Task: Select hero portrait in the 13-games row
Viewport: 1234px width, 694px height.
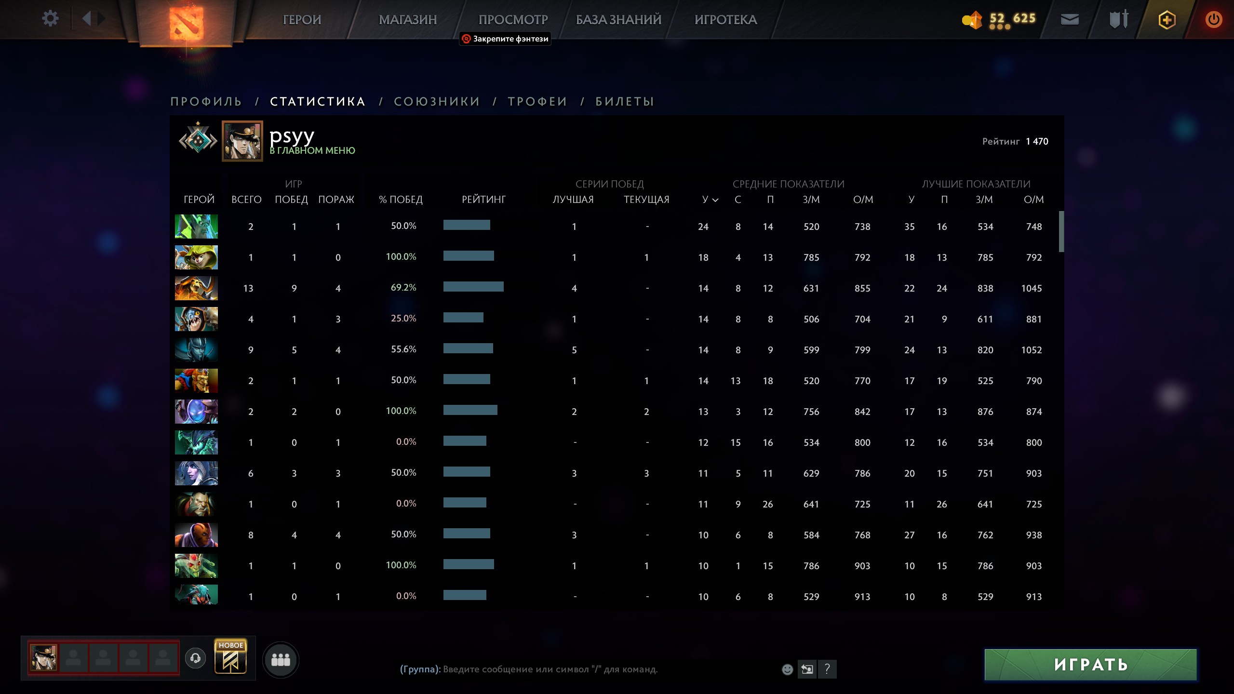Action: 196,288
